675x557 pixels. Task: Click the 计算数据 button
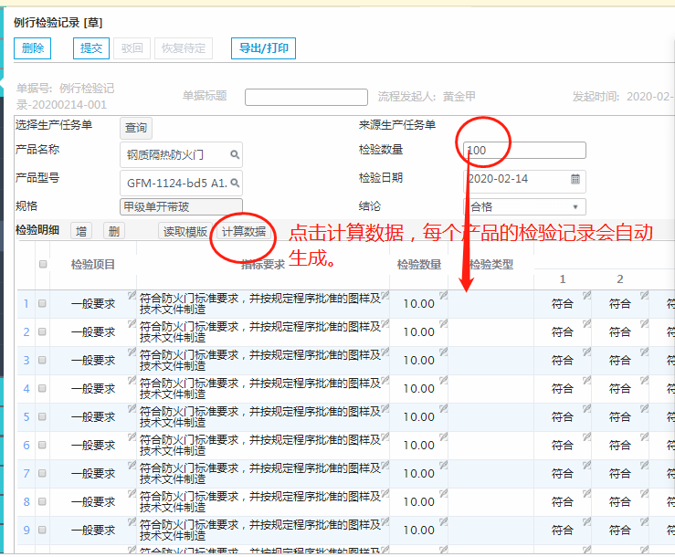click(x=244, y=232)
